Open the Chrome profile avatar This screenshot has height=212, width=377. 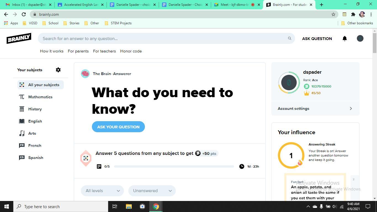(x=362, y=14)
